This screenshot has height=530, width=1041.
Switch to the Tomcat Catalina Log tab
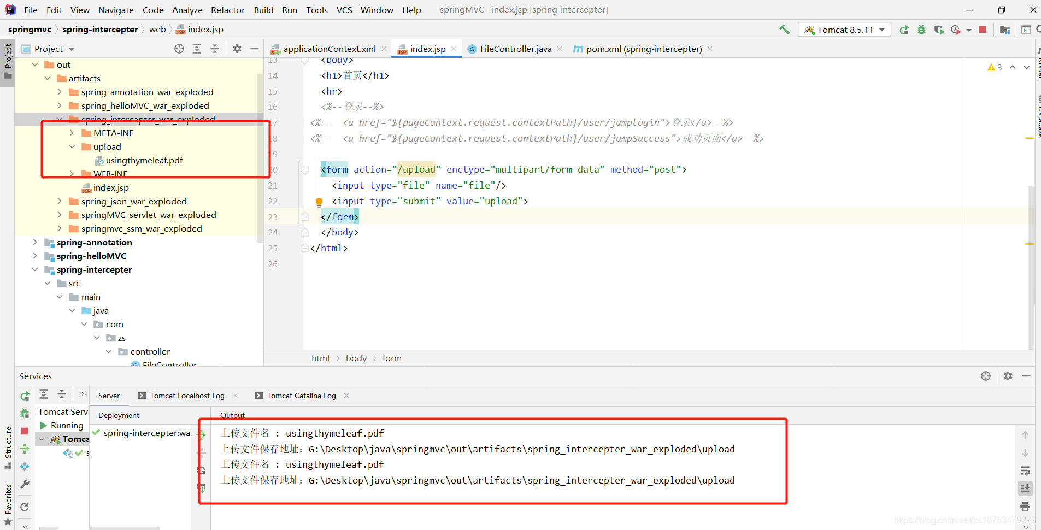[301, 396]
